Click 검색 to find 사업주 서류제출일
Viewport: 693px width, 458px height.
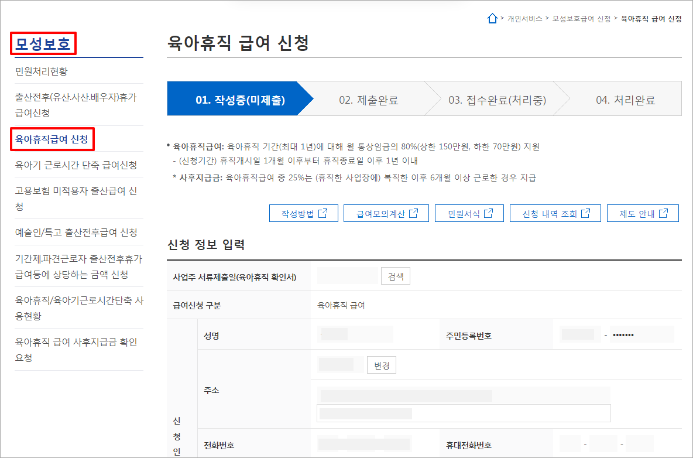tap(395, 275)
